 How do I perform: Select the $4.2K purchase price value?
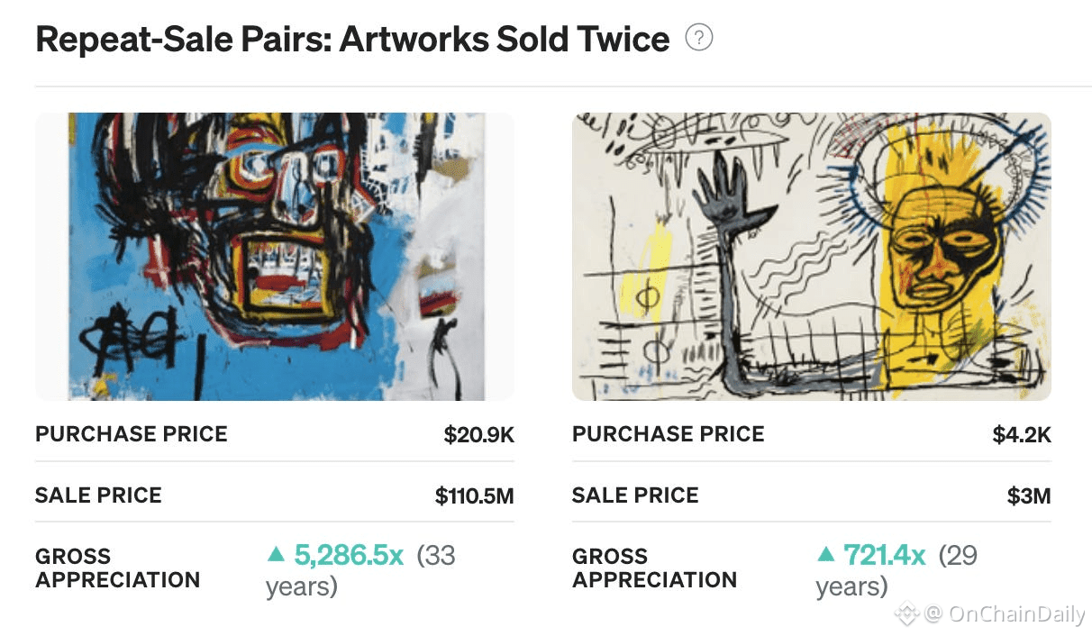pos(1022,435)
